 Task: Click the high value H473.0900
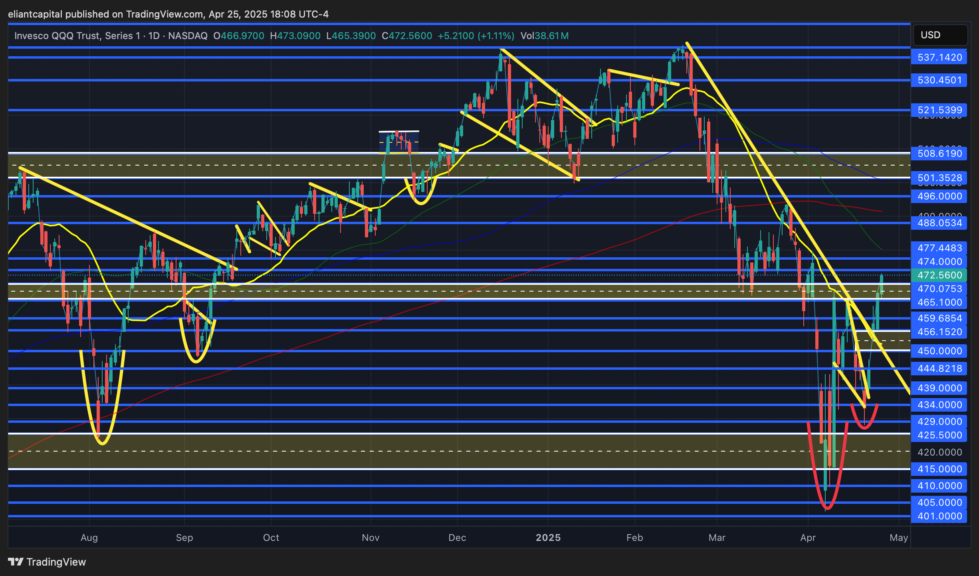pos(295,36)
